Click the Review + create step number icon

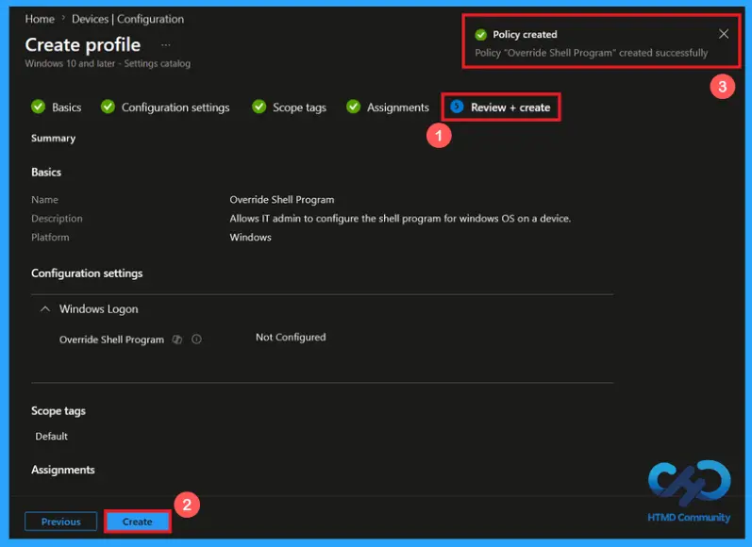(457, 107)
